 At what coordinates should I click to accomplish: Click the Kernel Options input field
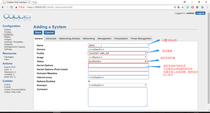coord(119,66)
